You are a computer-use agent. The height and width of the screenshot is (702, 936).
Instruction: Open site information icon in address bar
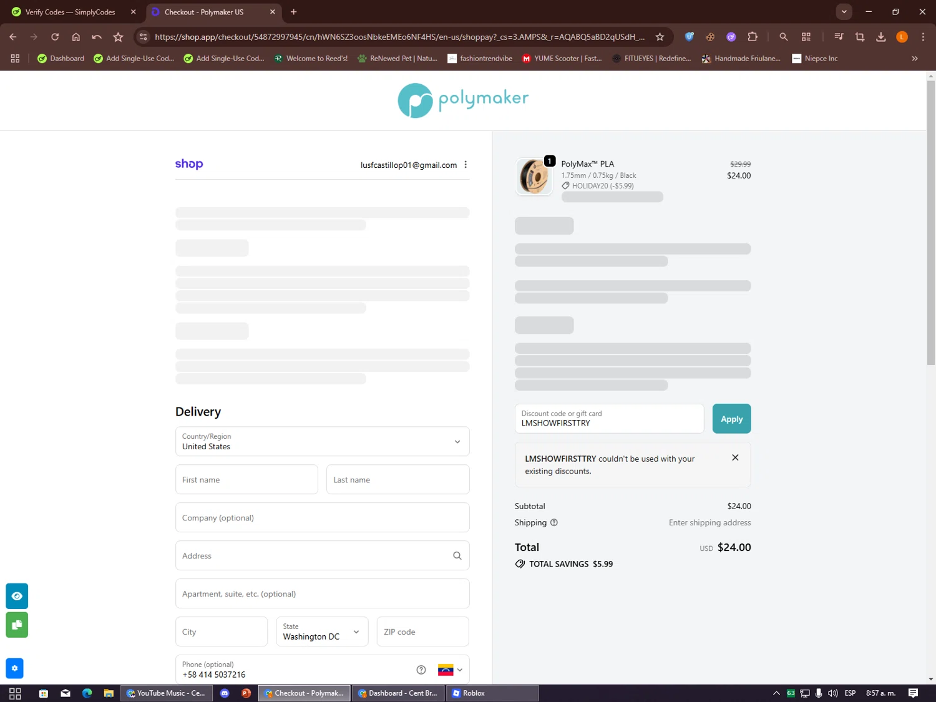coord(143,37)
